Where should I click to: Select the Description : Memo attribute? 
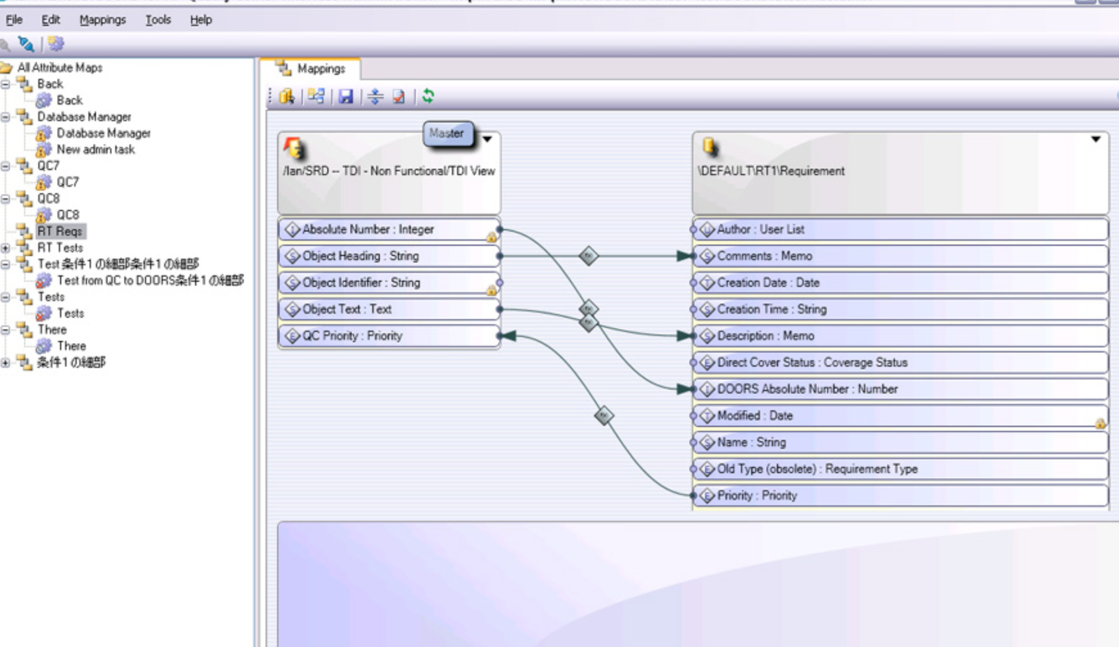tap(900, 336)
